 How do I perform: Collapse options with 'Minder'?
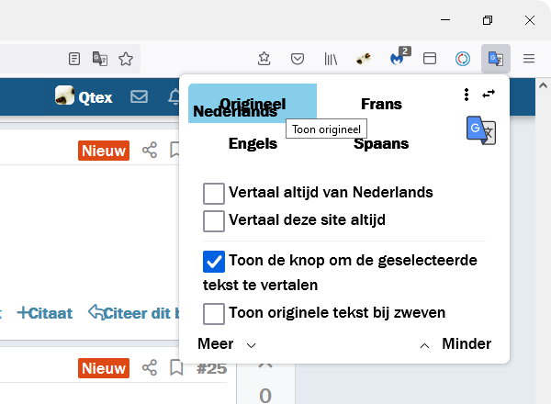click(x=455, y=344)
